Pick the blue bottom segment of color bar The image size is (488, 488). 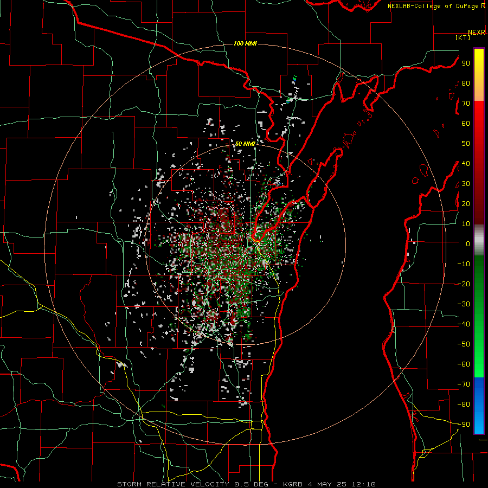pos(479,406)
